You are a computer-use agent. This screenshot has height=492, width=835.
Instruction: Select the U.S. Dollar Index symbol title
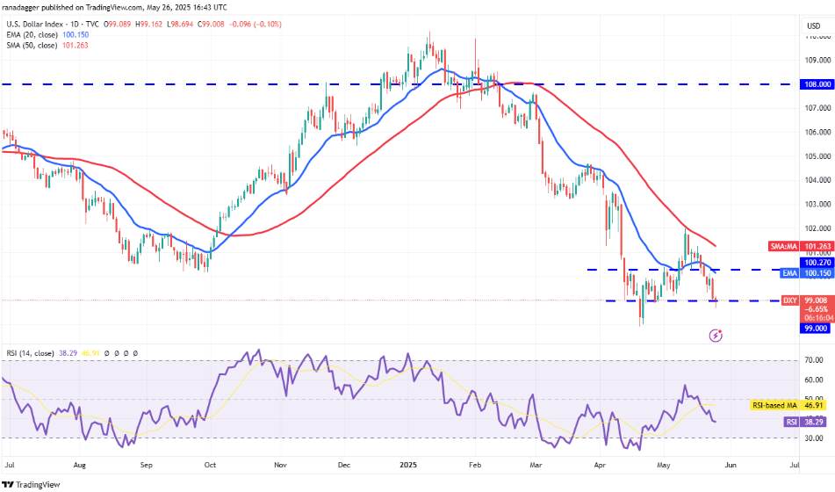(x=35, y=24)
